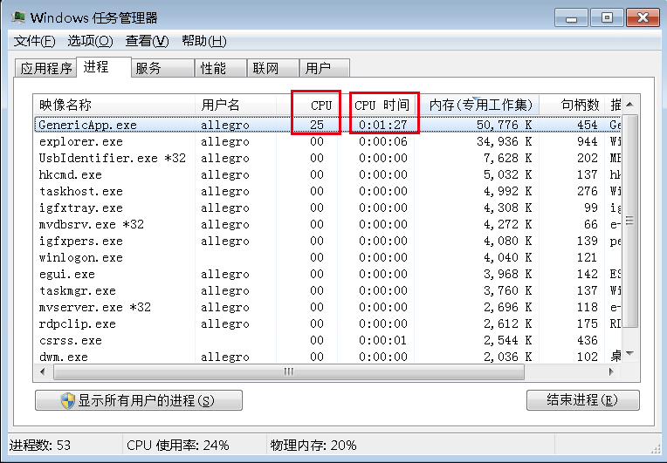Viewport: 667px width, 463px height.
Task: Select the GenericApp.exe process row
Action: pos(327,125)
